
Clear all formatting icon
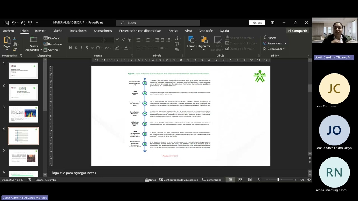(x=129, y=40)
